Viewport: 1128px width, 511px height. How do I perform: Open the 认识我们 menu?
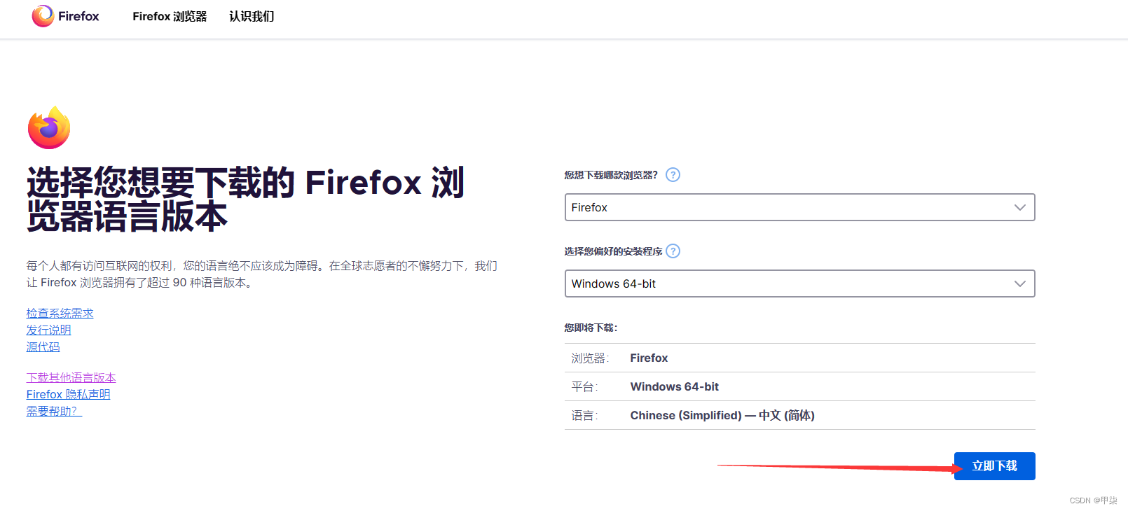point(252,16)
